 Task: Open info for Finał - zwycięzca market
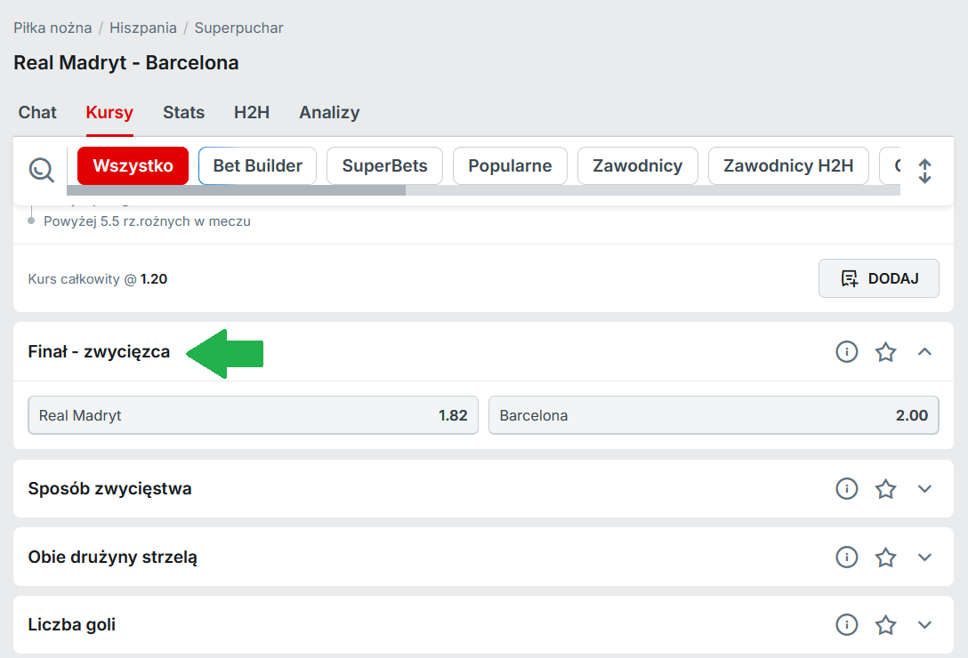(x=846, y=352)
